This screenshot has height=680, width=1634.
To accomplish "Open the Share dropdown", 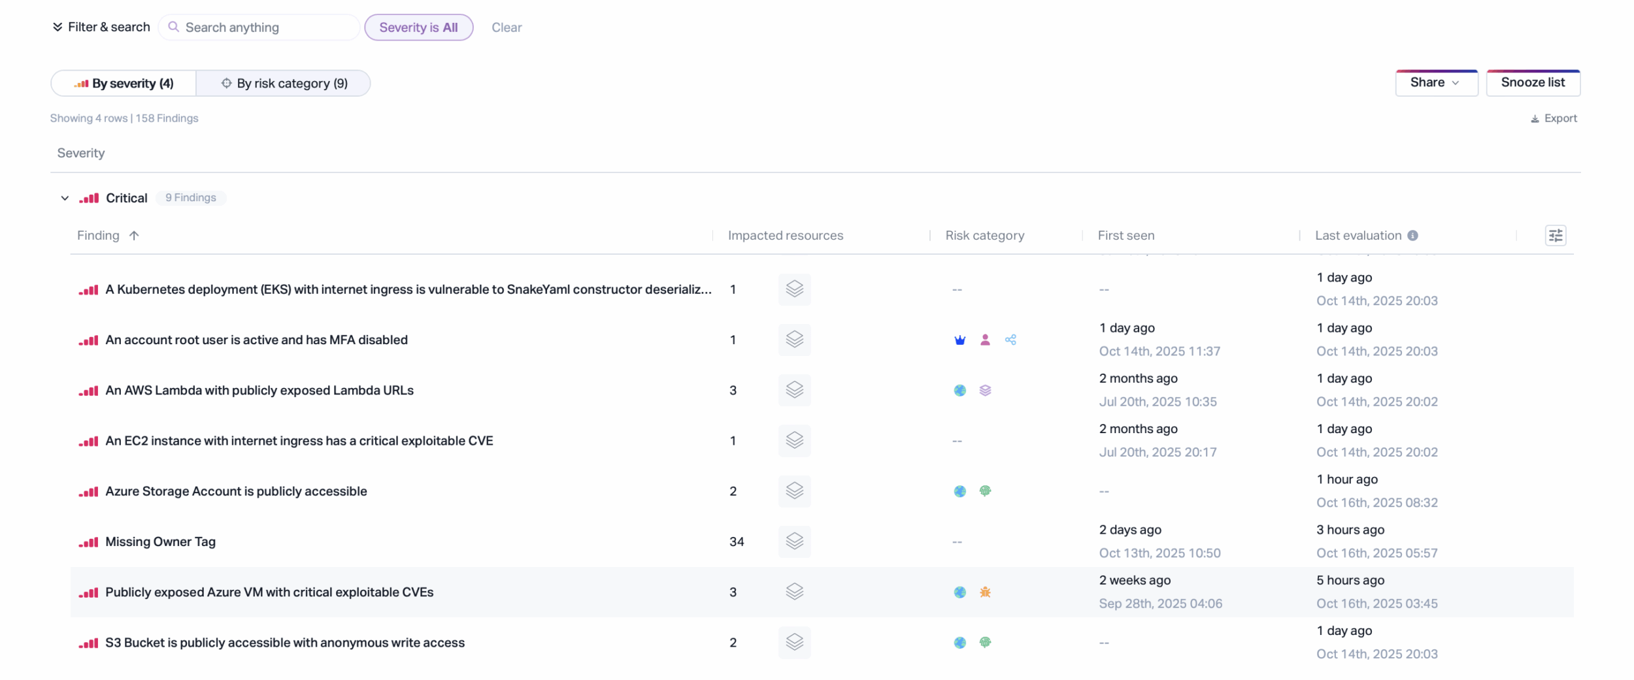I will click(x=1436, y=83).
